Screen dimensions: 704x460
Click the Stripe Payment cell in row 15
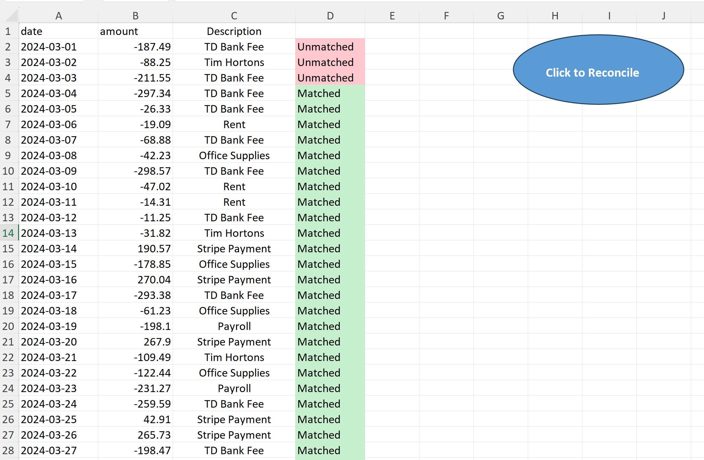pos(234,248)
